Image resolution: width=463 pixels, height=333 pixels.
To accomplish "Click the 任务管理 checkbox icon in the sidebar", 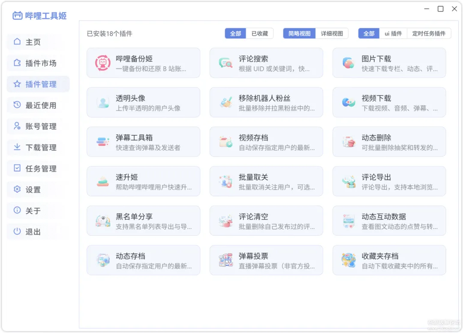I will 17,168.
